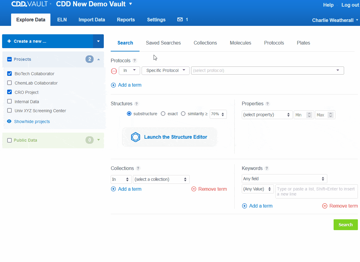Click the plus icon for Protocols Add a term
The width and height of the screenshot is (360, 262).
[113, 85]
